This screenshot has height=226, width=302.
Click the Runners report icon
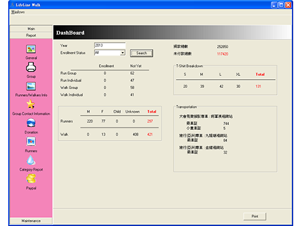pos(31,141)
